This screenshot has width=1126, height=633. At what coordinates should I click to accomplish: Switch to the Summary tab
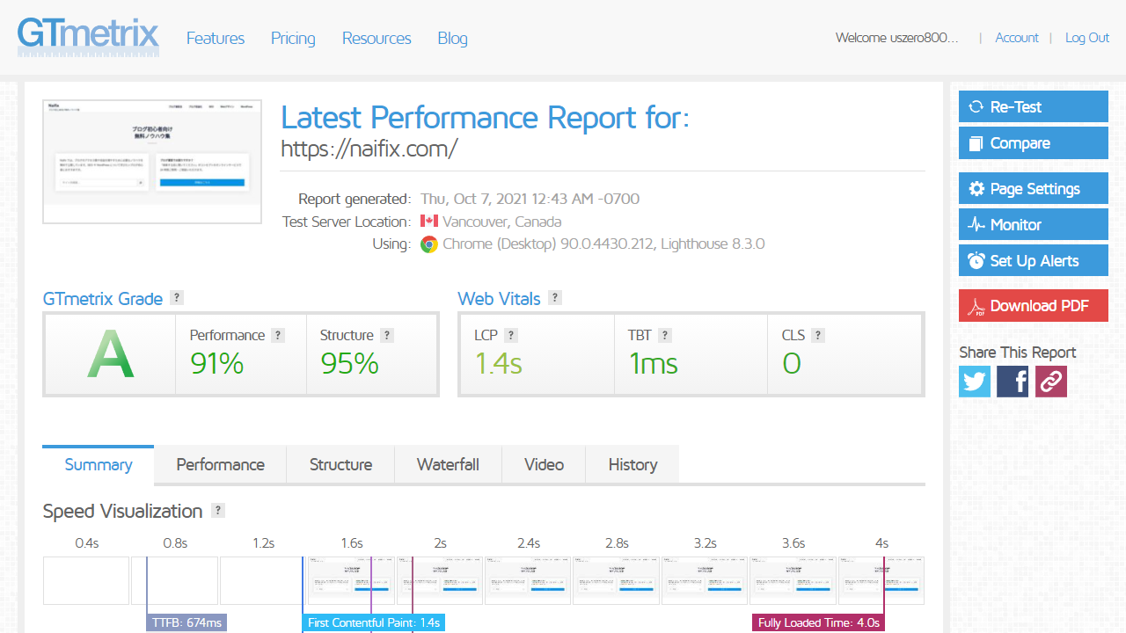99,464
